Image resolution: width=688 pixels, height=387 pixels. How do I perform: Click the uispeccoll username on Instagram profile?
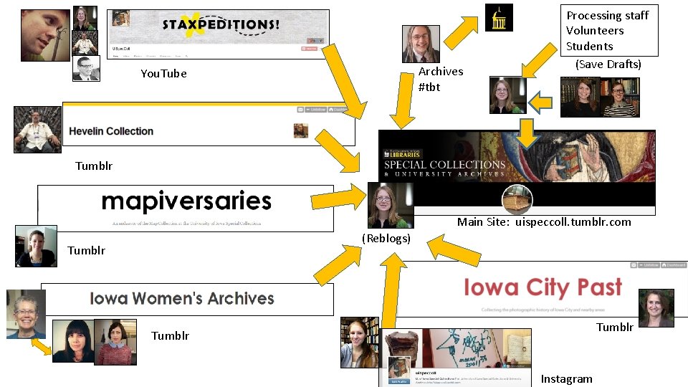click(x=425, y=373)
